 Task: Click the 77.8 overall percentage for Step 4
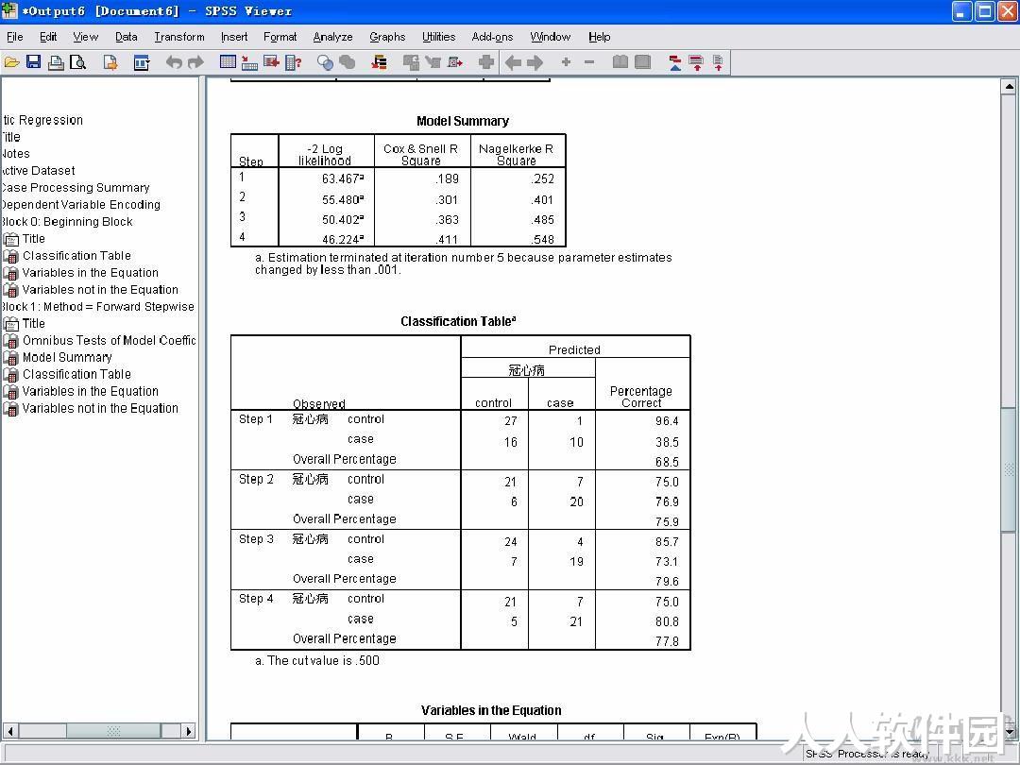coord(667,641)
